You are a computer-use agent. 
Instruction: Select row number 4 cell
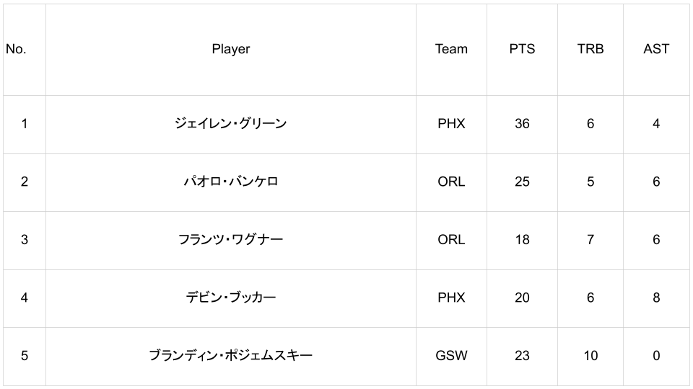click(25, 298)
